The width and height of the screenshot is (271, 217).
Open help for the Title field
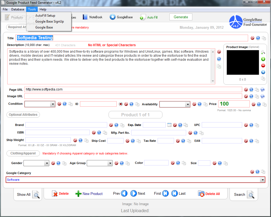258,38
